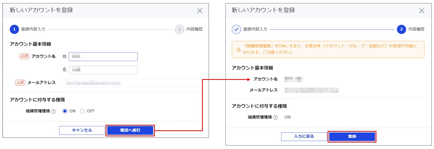Open help icon beside 組織管理権限 in left dialog
This screenshot has height=149, width=434.
pyautogui.click(x=53, y=111)
